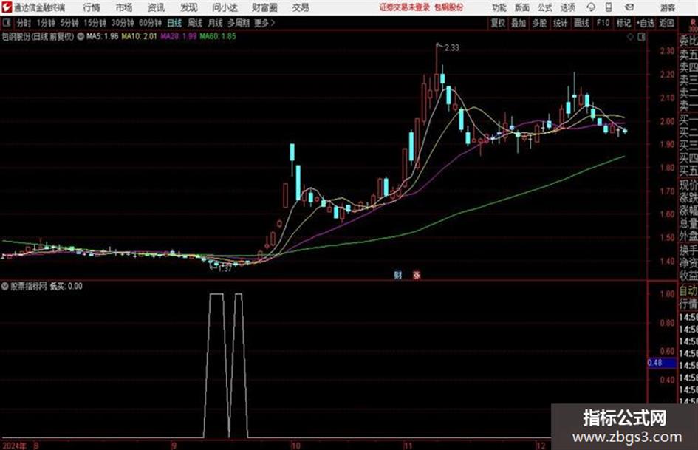
Task: Open the 选项 menu
Action: (567, 7)
